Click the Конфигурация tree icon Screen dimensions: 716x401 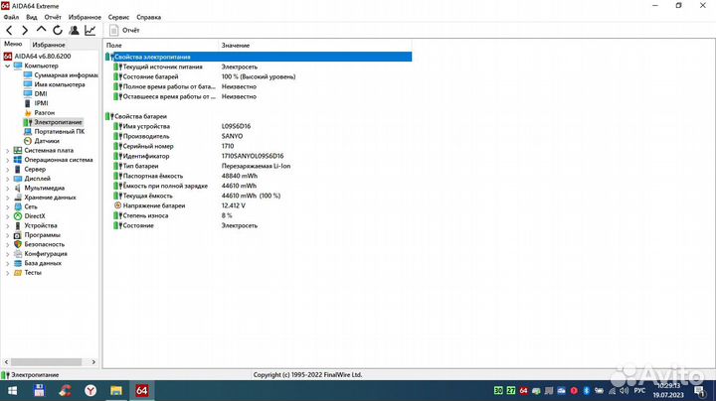click(x=18, y=254)
